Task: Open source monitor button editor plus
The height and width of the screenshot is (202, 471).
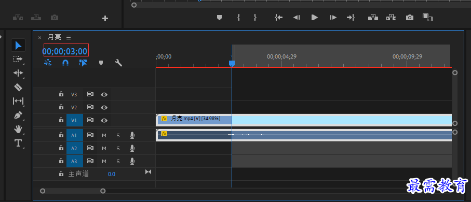Action: coord(105,19)
